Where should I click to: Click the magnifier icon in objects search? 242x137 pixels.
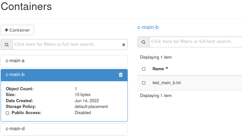(143, 42)
